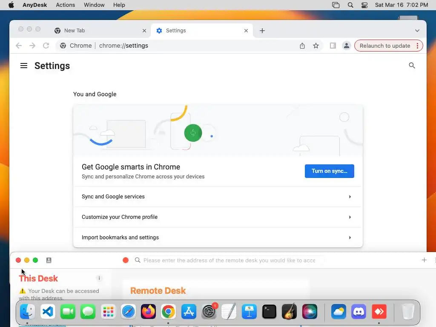This screenshot has height=327, width=436.
Task: Click AnyDesk remote address input field
Action: pyautogui.click(x=229, y=260)
